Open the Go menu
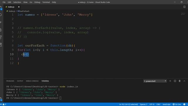Image resolution: width=188 pixels, height=106 pixels. [31, 2]
